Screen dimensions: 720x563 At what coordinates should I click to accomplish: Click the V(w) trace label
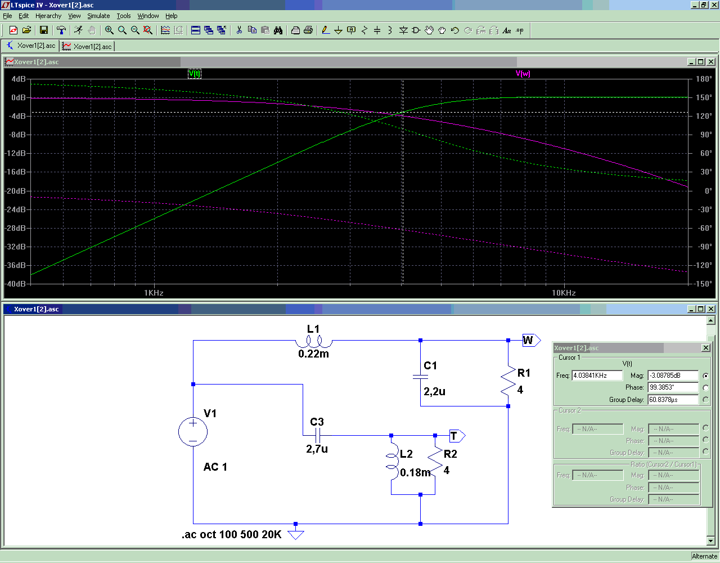(x=523, y=74)
